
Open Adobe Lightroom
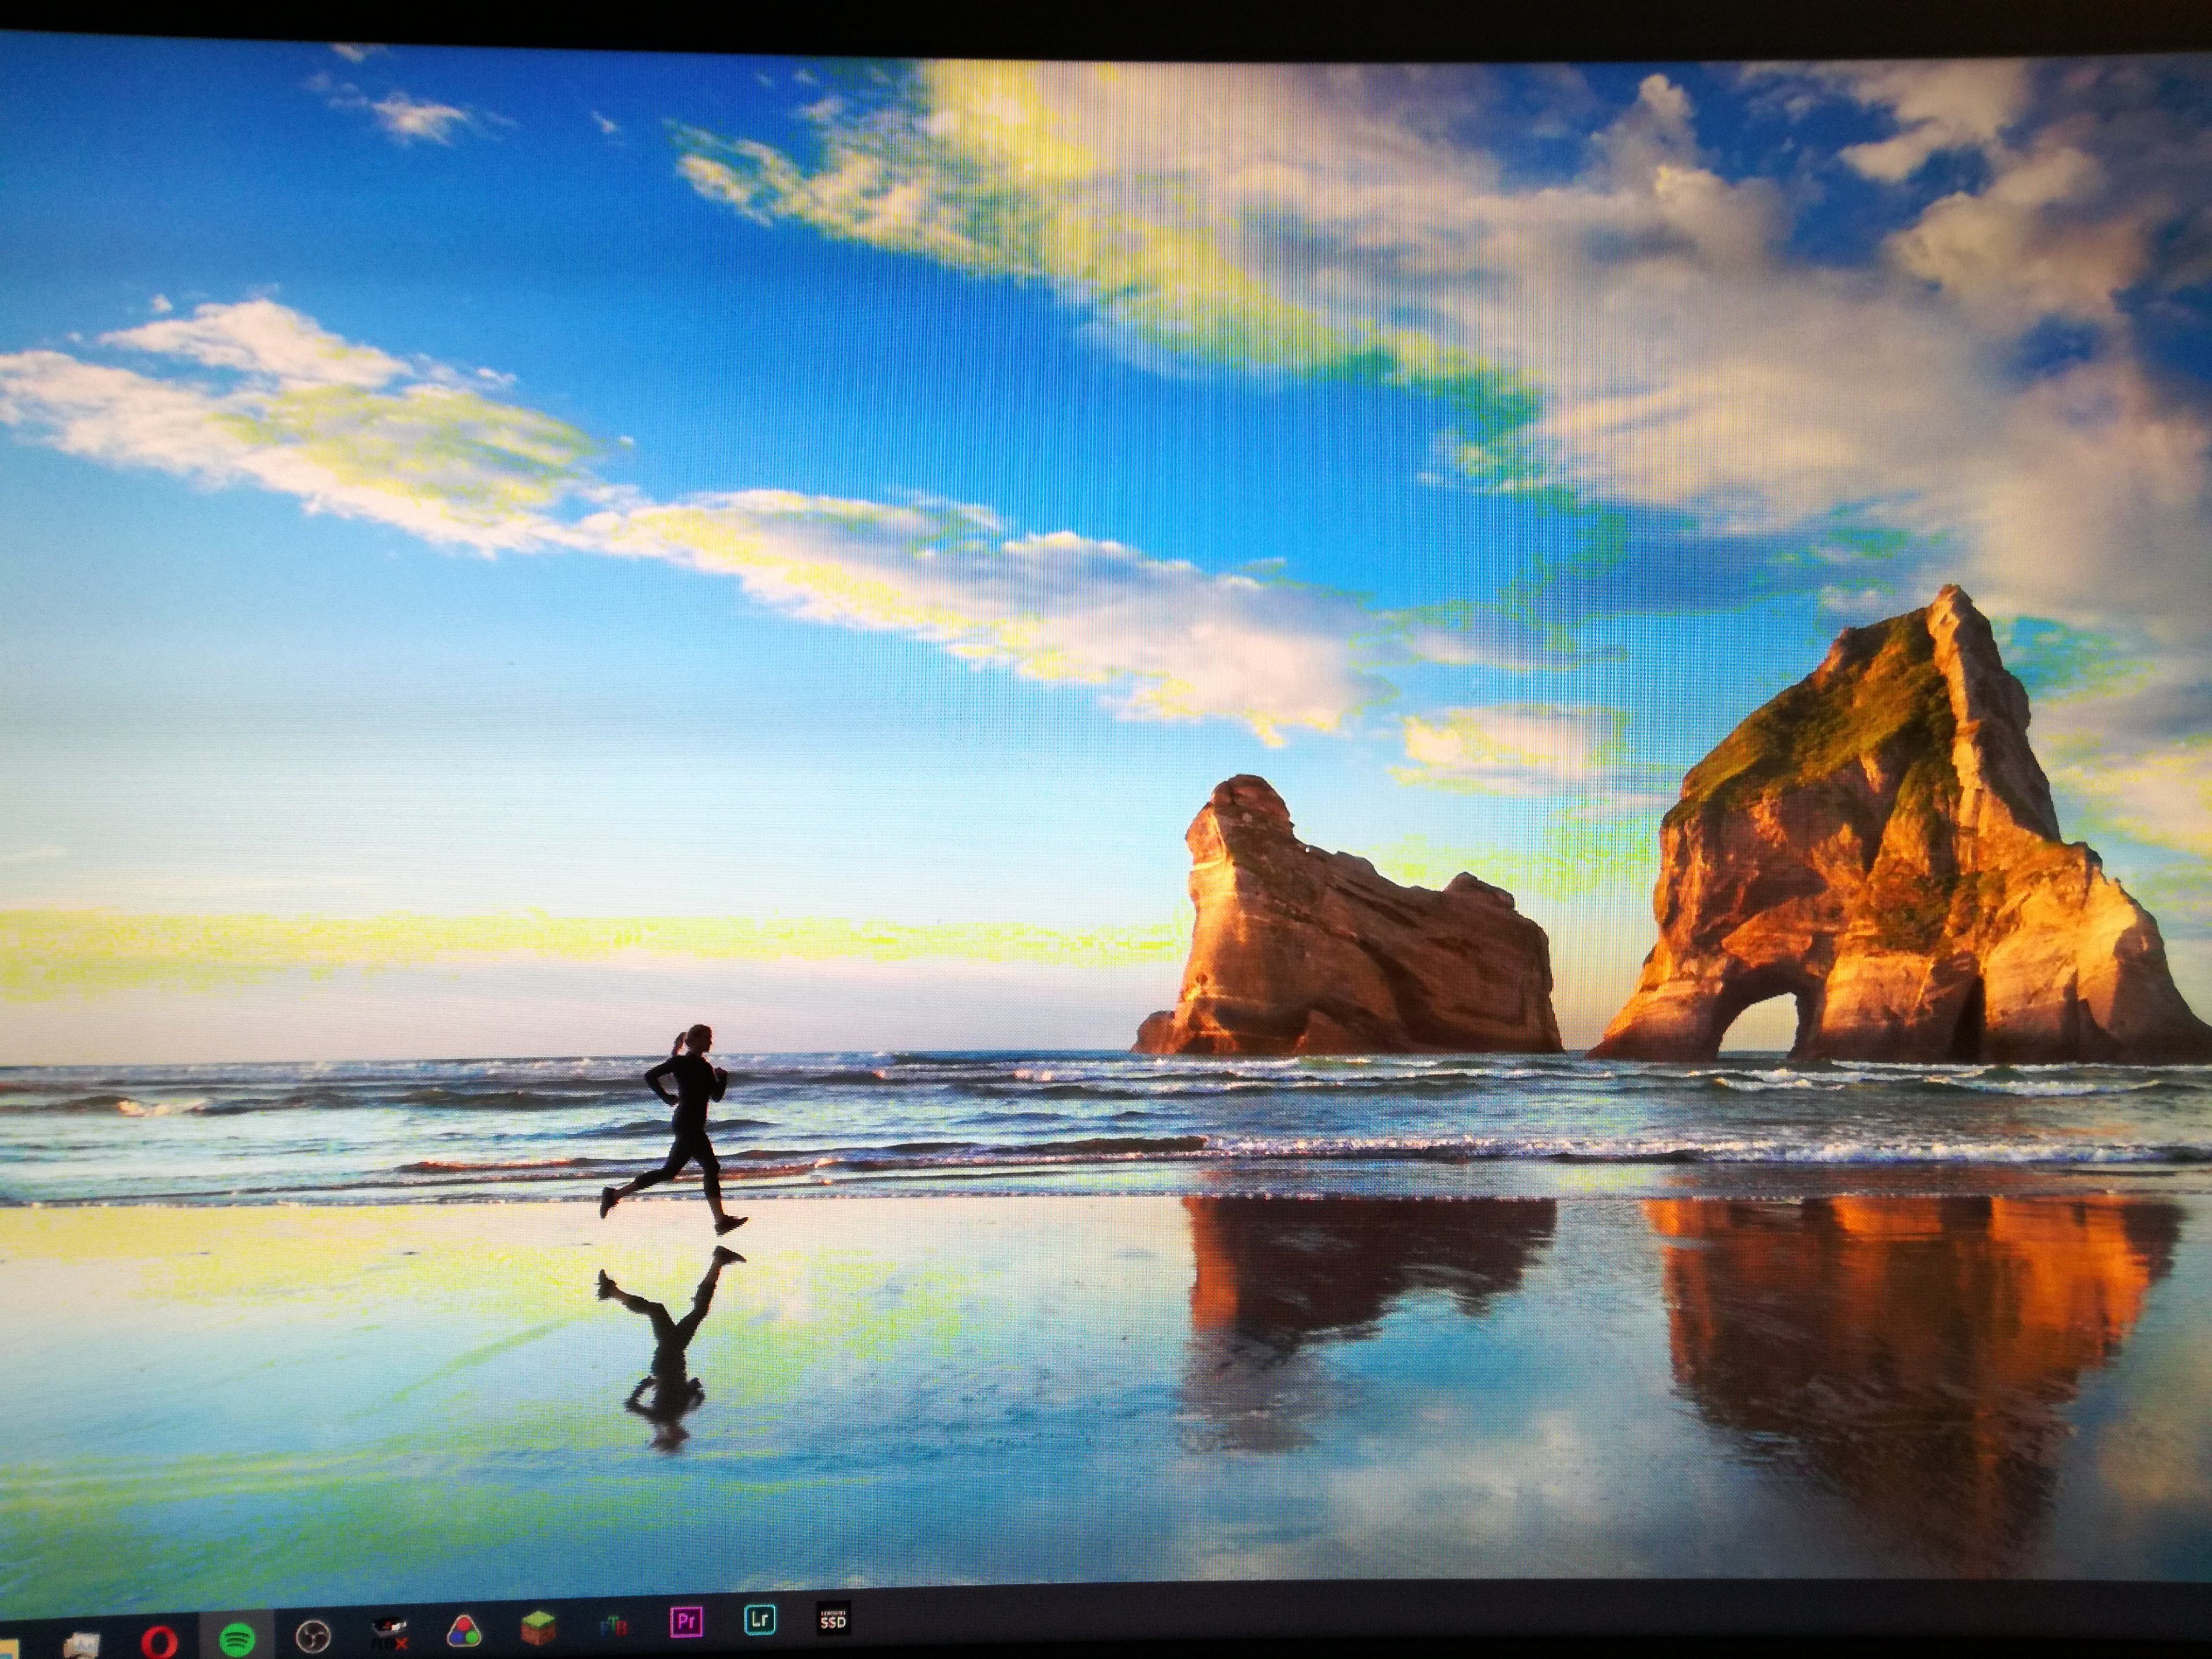(760, 1619)
